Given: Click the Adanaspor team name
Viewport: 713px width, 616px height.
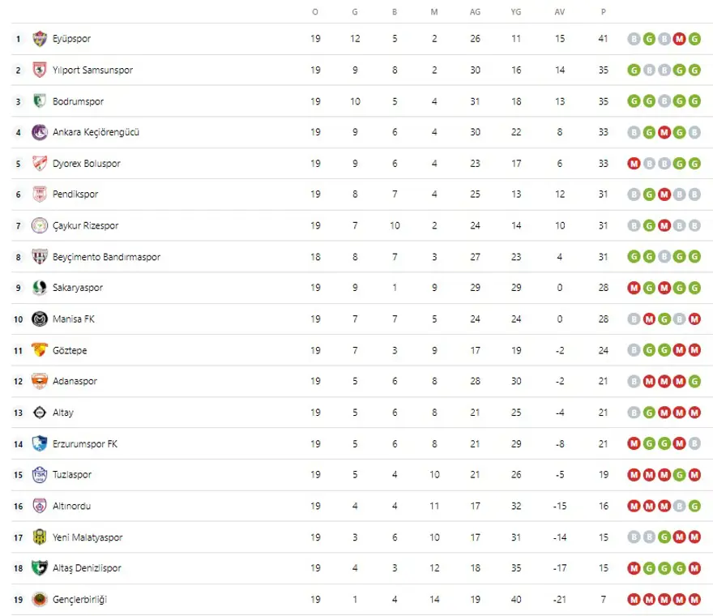Looking at the screenshot, I should [x=75, y=381].
